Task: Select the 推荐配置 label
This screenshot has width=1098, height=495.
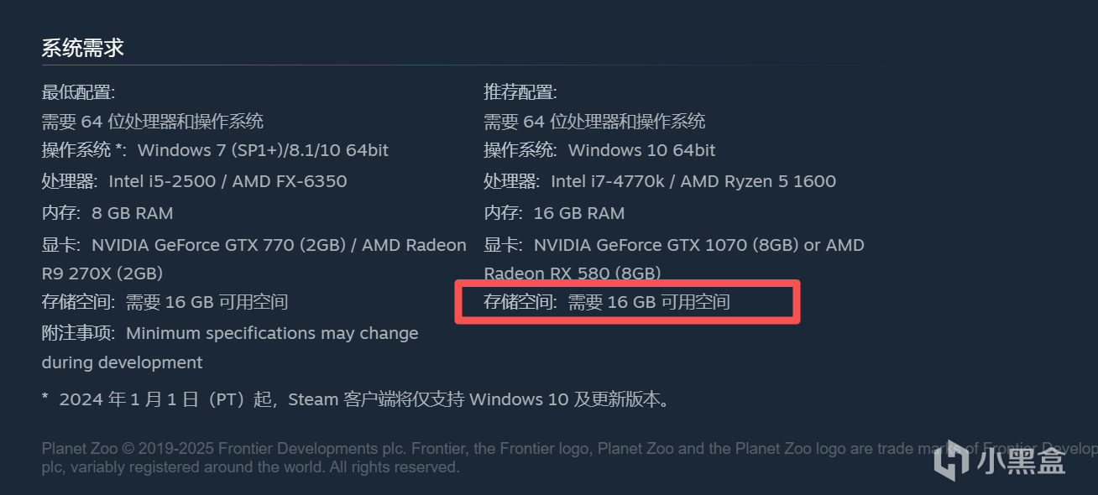Action: pyautogui.click(x=520, y=92)
